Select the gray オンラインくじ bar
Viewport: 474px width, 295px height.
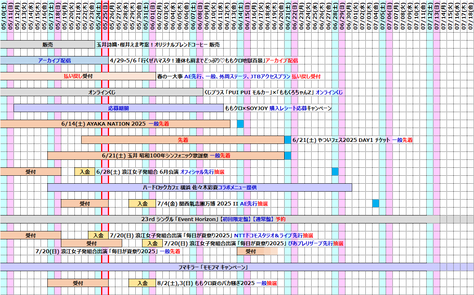pyautogui.click(x=101, y=92)
